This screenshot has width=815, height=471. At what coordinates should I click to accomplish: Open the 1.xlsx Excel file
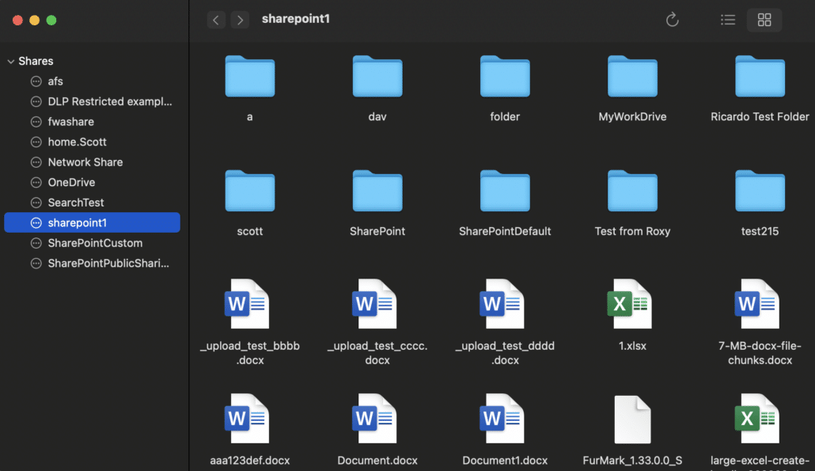point(632,305)
